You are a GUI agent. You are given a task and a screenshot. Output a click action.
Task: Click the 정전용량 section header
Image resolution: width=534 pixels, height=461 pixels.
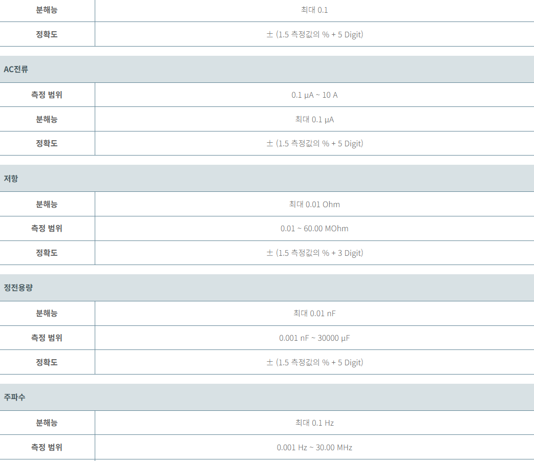pyautogui.click(x=267, y=288)
